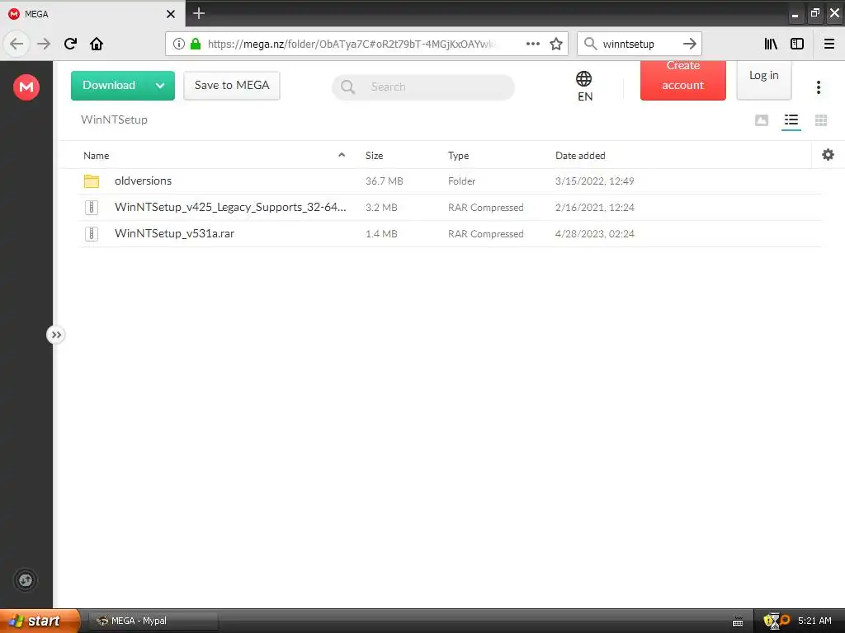Screen dimensions: 845x633
Task: Show site information via the info icon
Action: (x=179, y=44)
